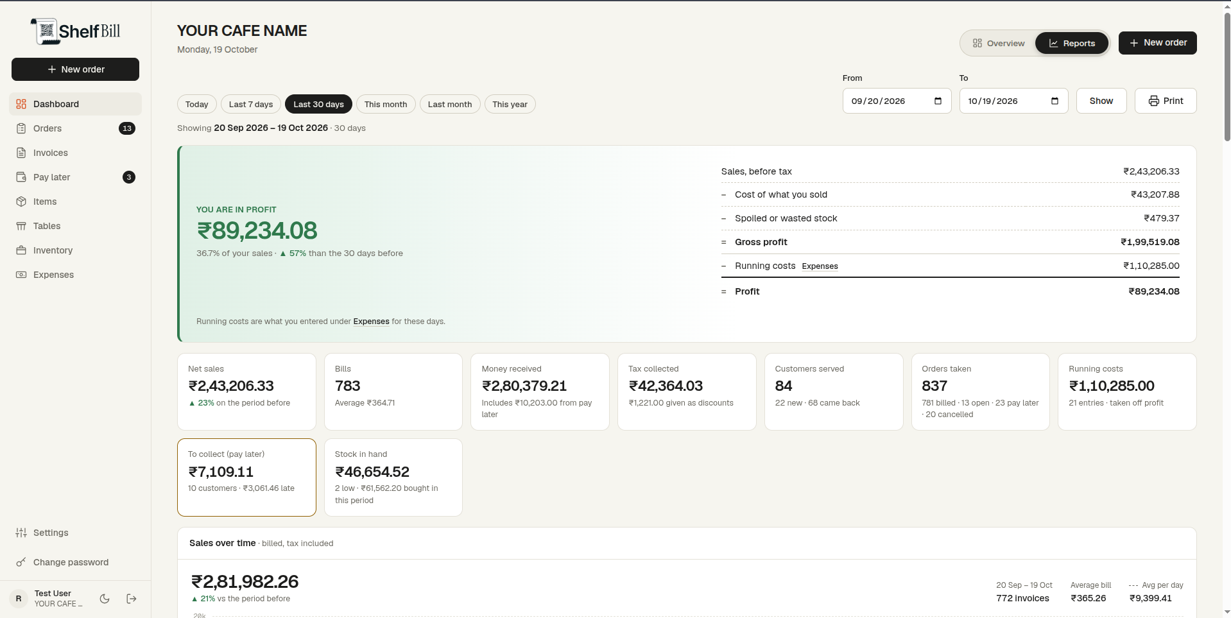Viewport: 1231px width, 618px height.
Task: Click the Show button
Action: [x=1101, y=101]
